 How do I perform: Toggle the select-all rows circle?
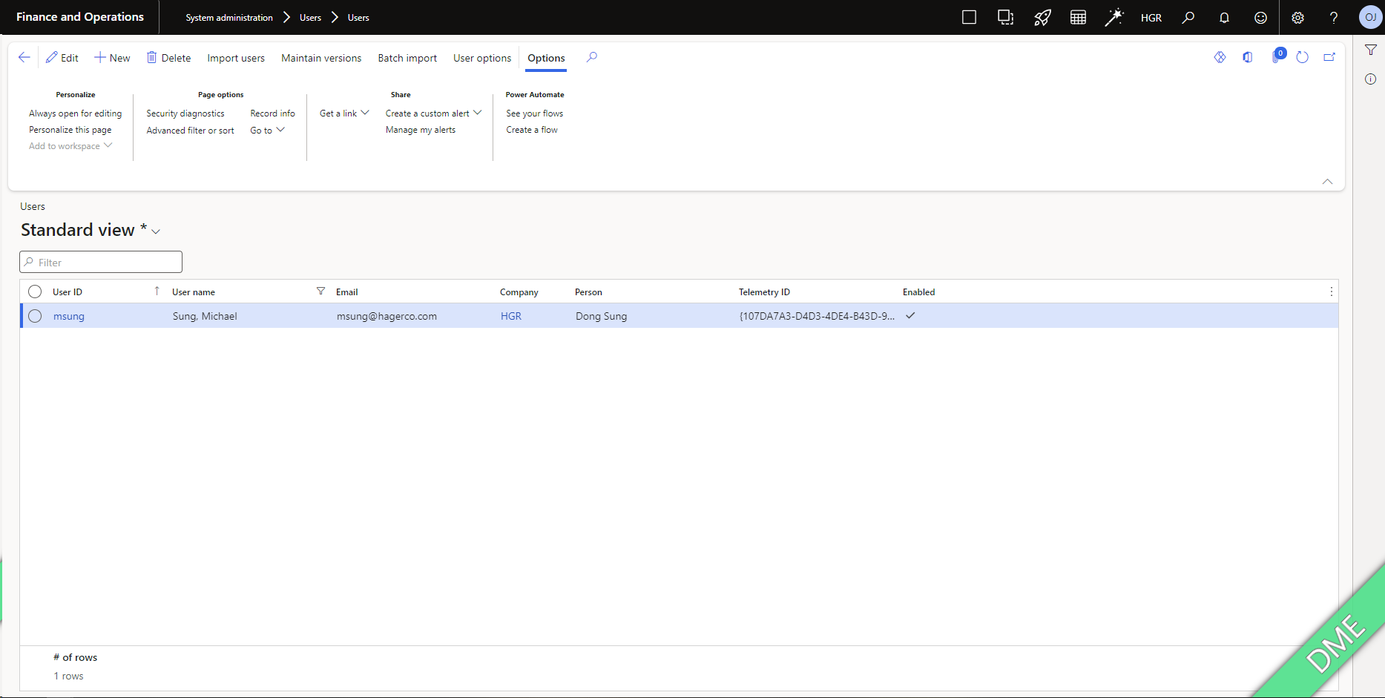click(x=35, y=292)
